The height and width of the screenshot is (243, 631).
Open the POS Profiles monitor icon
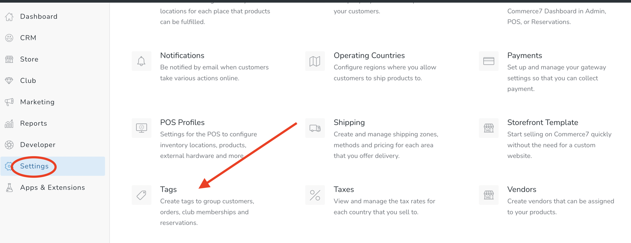[x=141, y=128]
